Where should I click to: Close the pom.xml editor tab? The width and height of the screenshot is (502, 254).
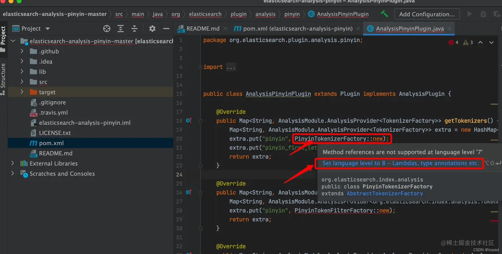click(x=358, y=29)
